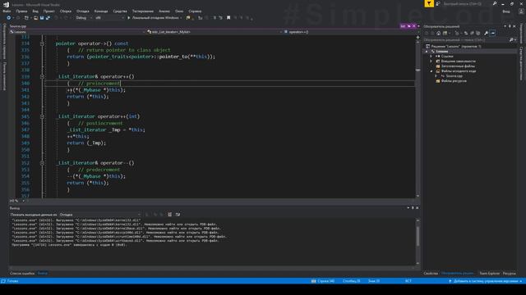Open the Проект menu
Image resolution: width=526 pixels, height=295 pixels.
click(48, 11)
